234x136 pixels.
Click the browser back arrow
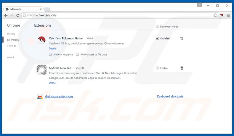[x=6, y=15]
